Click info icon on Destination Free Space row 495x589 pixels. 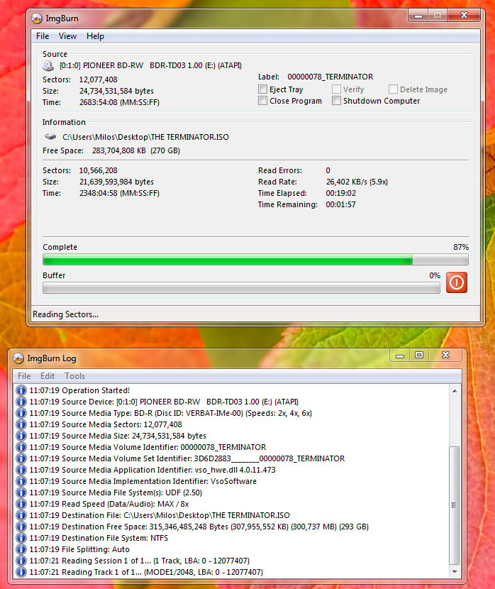pos(21,527)
